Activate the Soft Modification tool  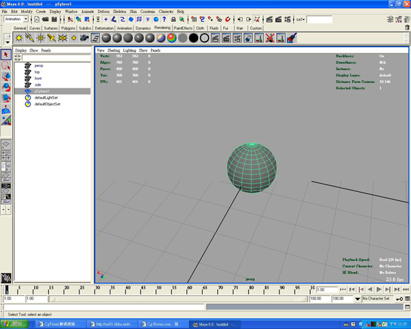[x=6, y=110]
